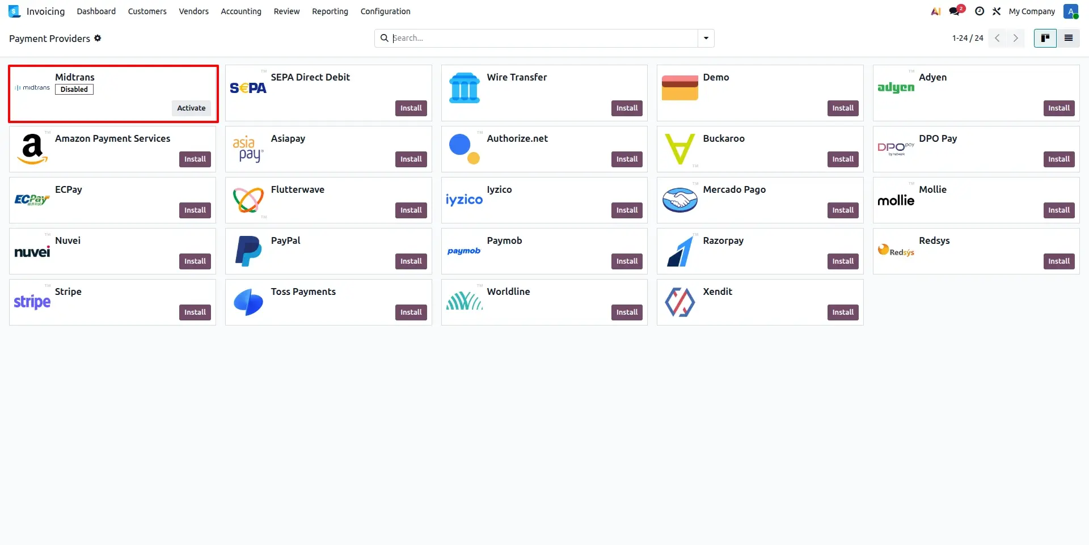Focus the Search input field
Screen dimensions: 1089x545
point(544,38)
